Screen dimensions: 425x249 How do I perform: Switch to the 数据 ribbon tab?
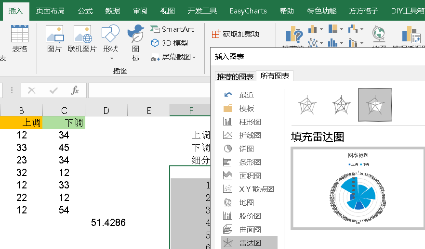click(x=112, y=11)
